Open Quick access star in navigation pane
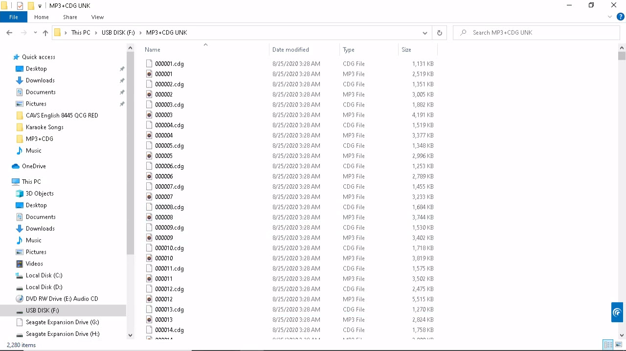Screen dimensions: 626x351 click(16, 57)
